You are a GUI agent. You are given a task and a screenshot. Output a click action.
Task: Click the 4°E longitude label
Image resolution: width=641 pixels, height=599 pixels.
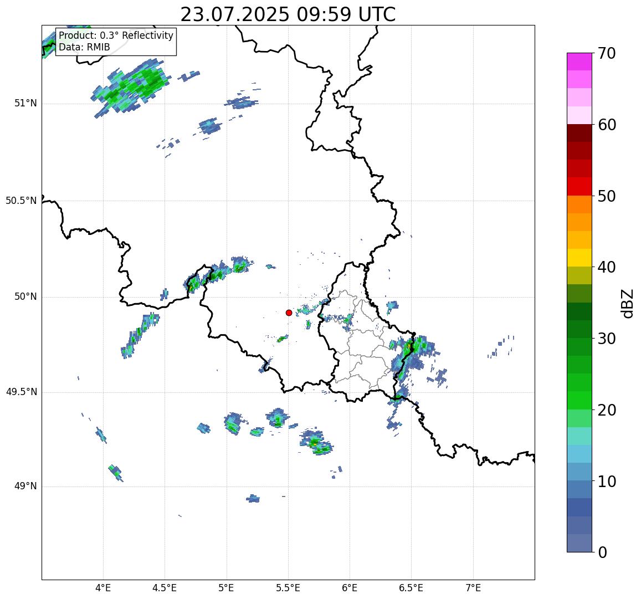103,588
